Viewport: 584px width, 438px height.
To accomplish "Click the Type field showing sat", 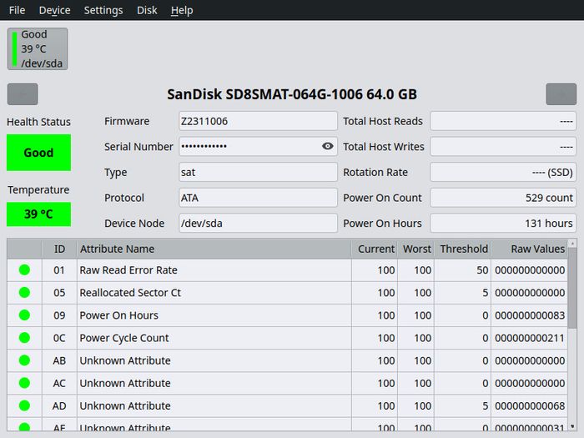I will (258, 172).
